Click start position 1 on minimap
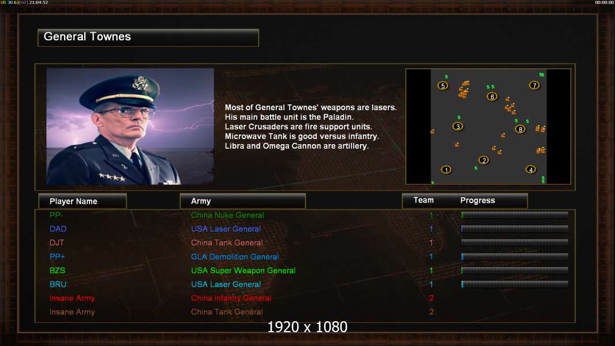Image resolution: width=615 pixels, height=346 pixels. tap(446, 170)
